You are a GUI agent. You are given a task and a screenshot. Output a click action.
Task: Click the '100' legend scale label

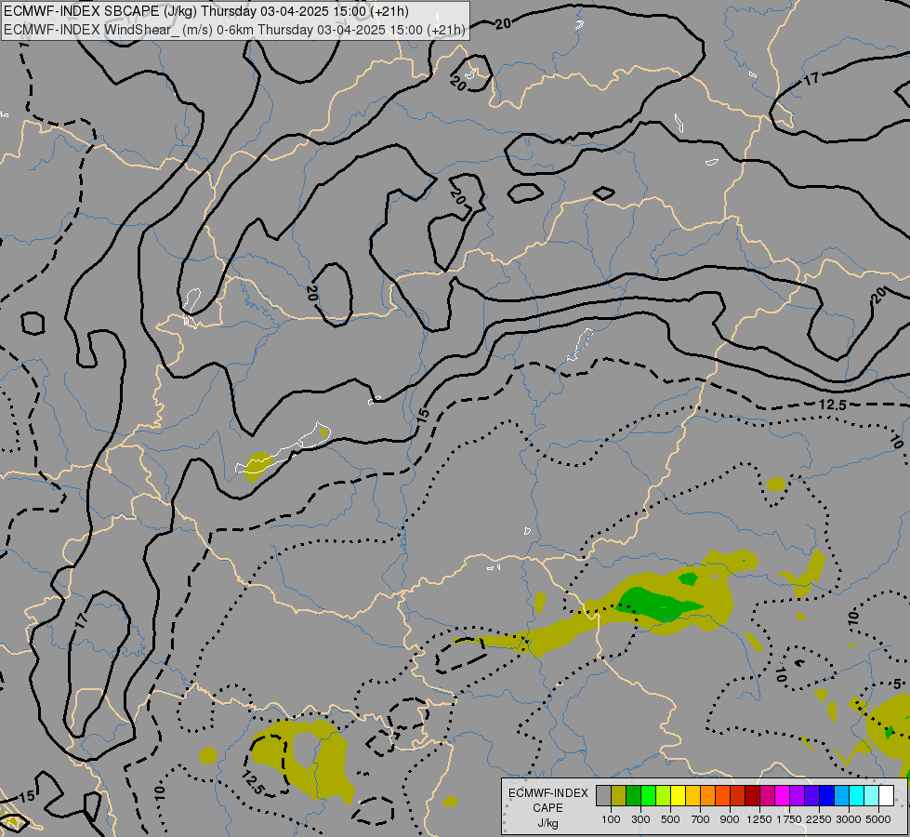click(611, 819)
